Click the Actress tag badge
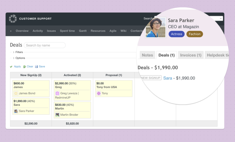The image size is (235, 142). click(x=177, y=34)
